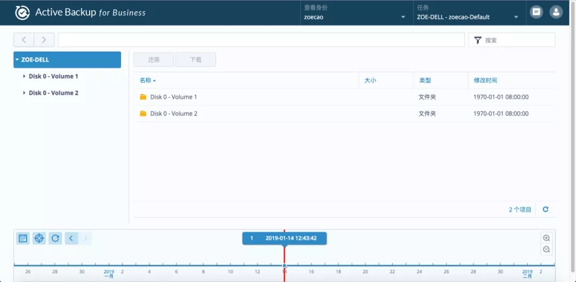
Task: Navigate back with the left arrow button
Action: pyautogui.click(x=24, y=40)
